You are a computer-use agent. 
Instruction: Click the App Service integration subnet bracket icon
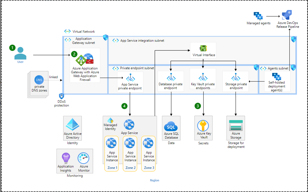click(x=115, y=41)
